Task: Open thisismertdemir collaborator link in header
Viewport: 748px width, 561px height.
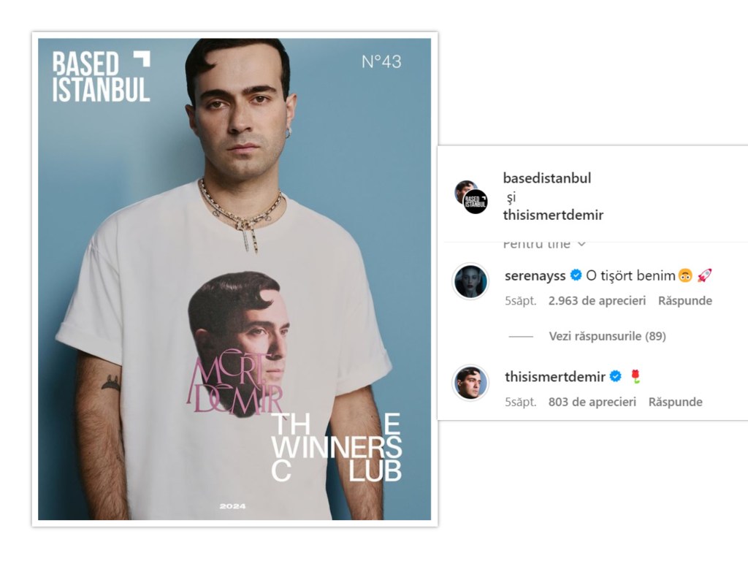Action: (553, 215)
